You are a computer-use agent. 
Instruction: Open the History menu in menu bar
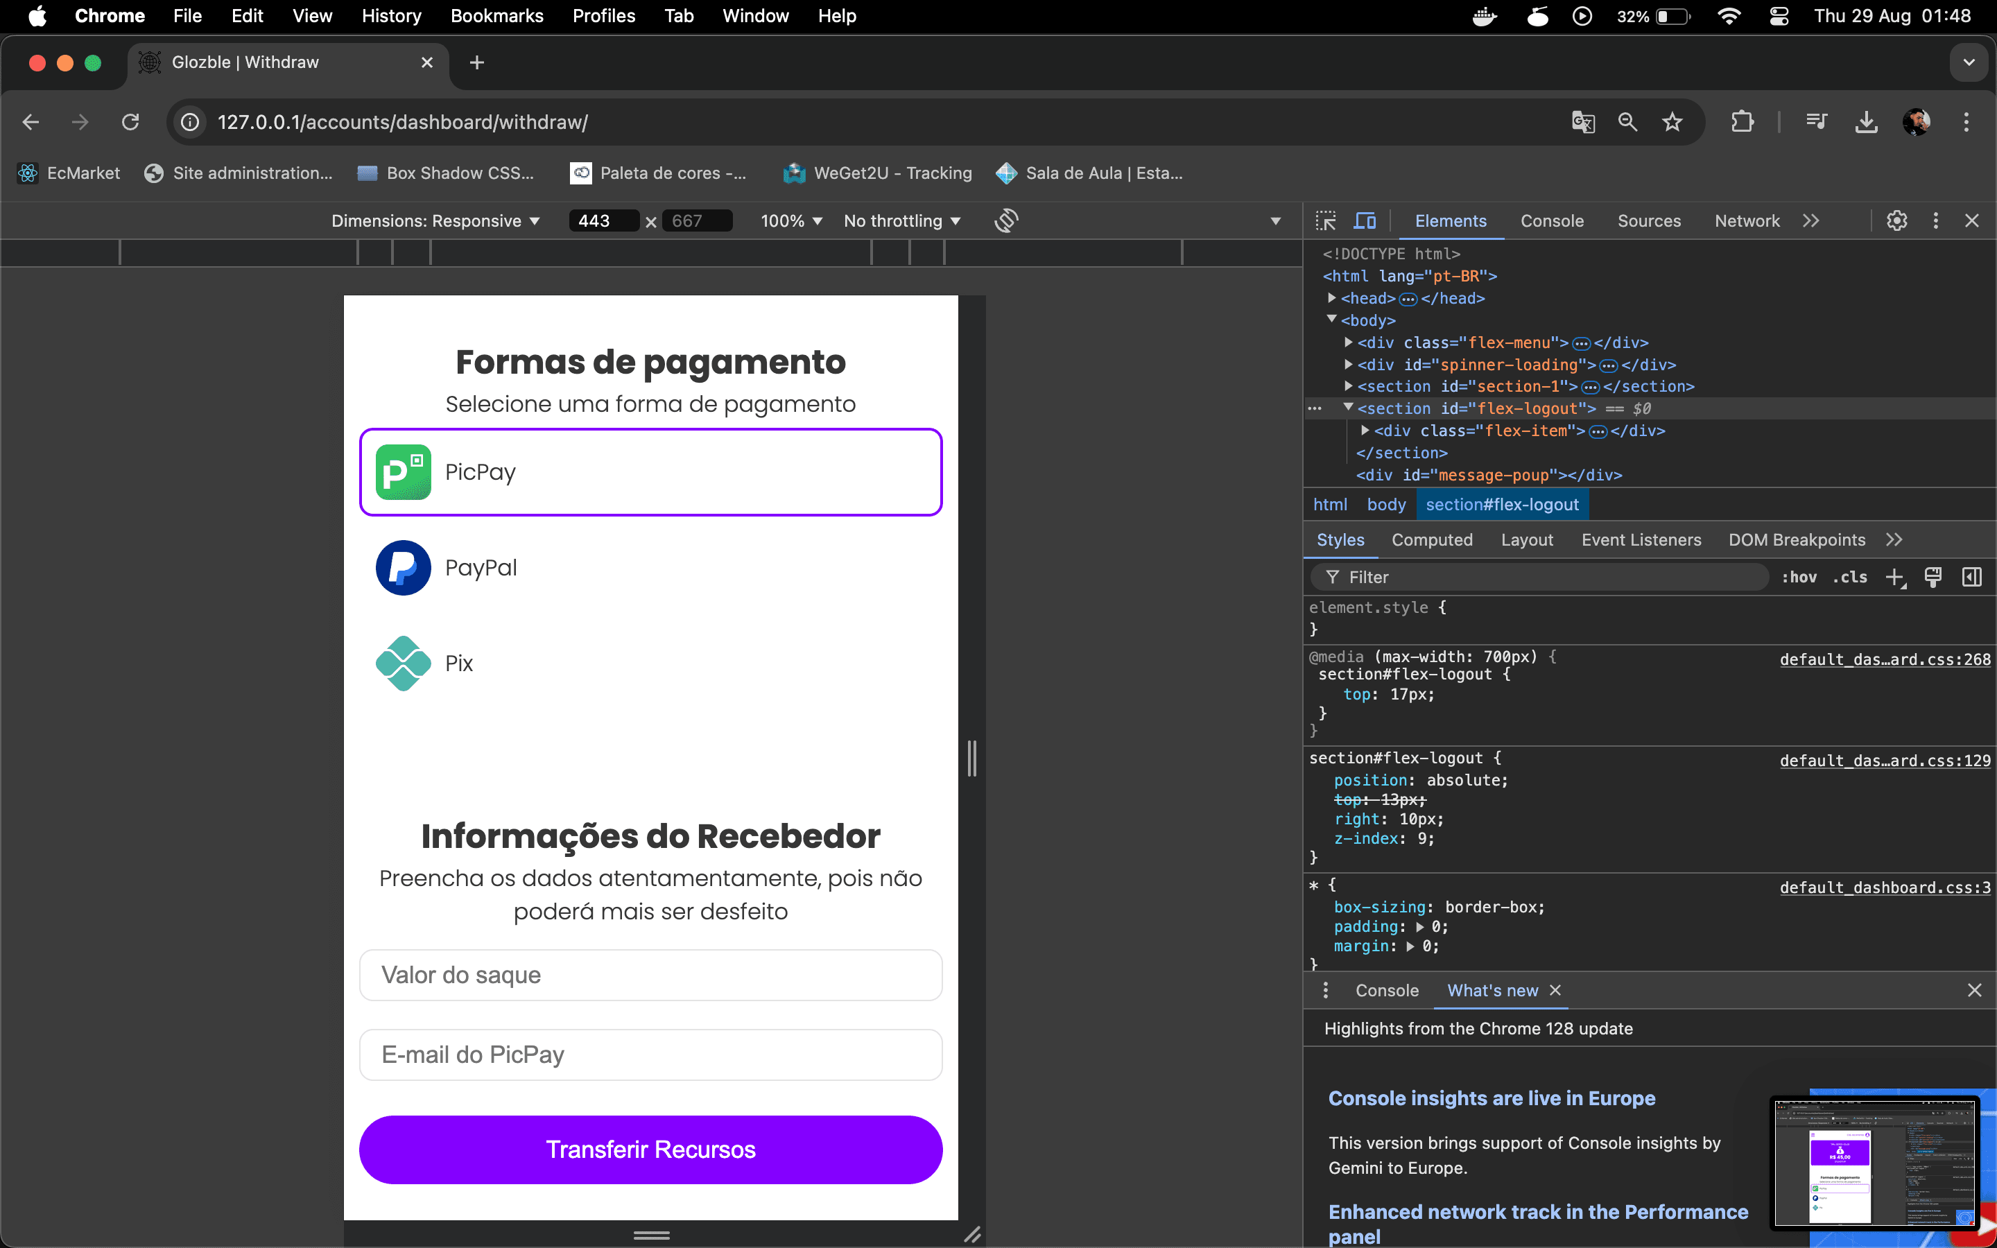point(391,17)
